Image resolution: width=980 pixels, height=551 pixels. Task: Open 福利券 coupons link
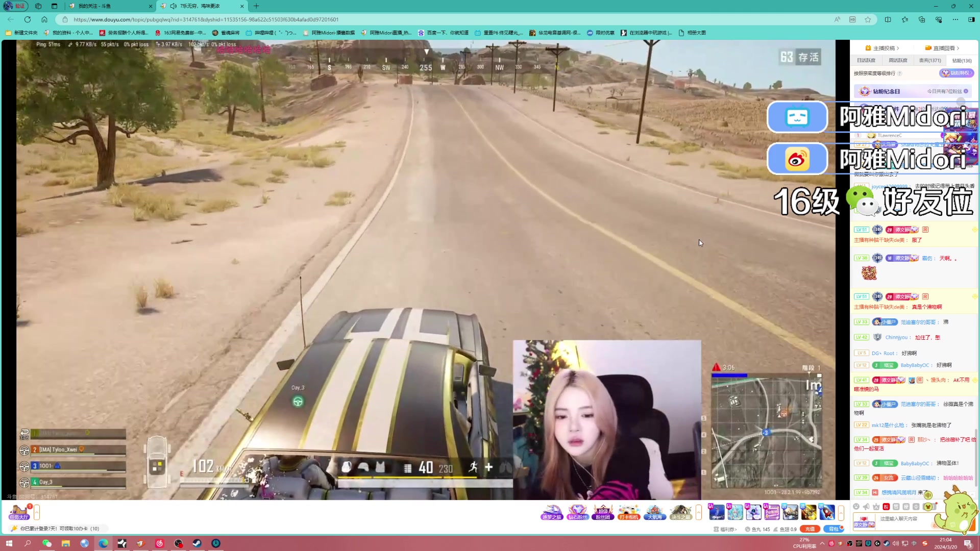(x=726, y=529)
